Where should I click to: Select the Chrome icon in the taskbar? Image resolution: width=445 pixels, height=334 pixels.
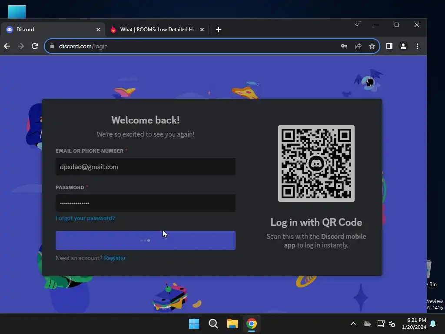252,324
